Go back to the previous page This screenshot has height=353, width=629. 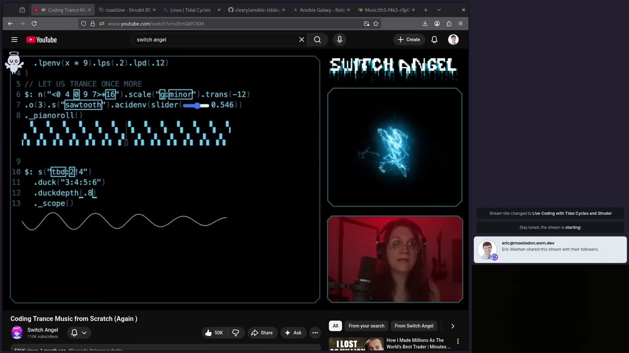click(x=10, y=24)
